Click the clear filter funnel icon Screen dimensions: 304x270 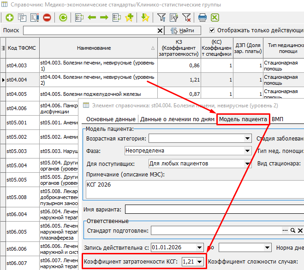point(186,18)
